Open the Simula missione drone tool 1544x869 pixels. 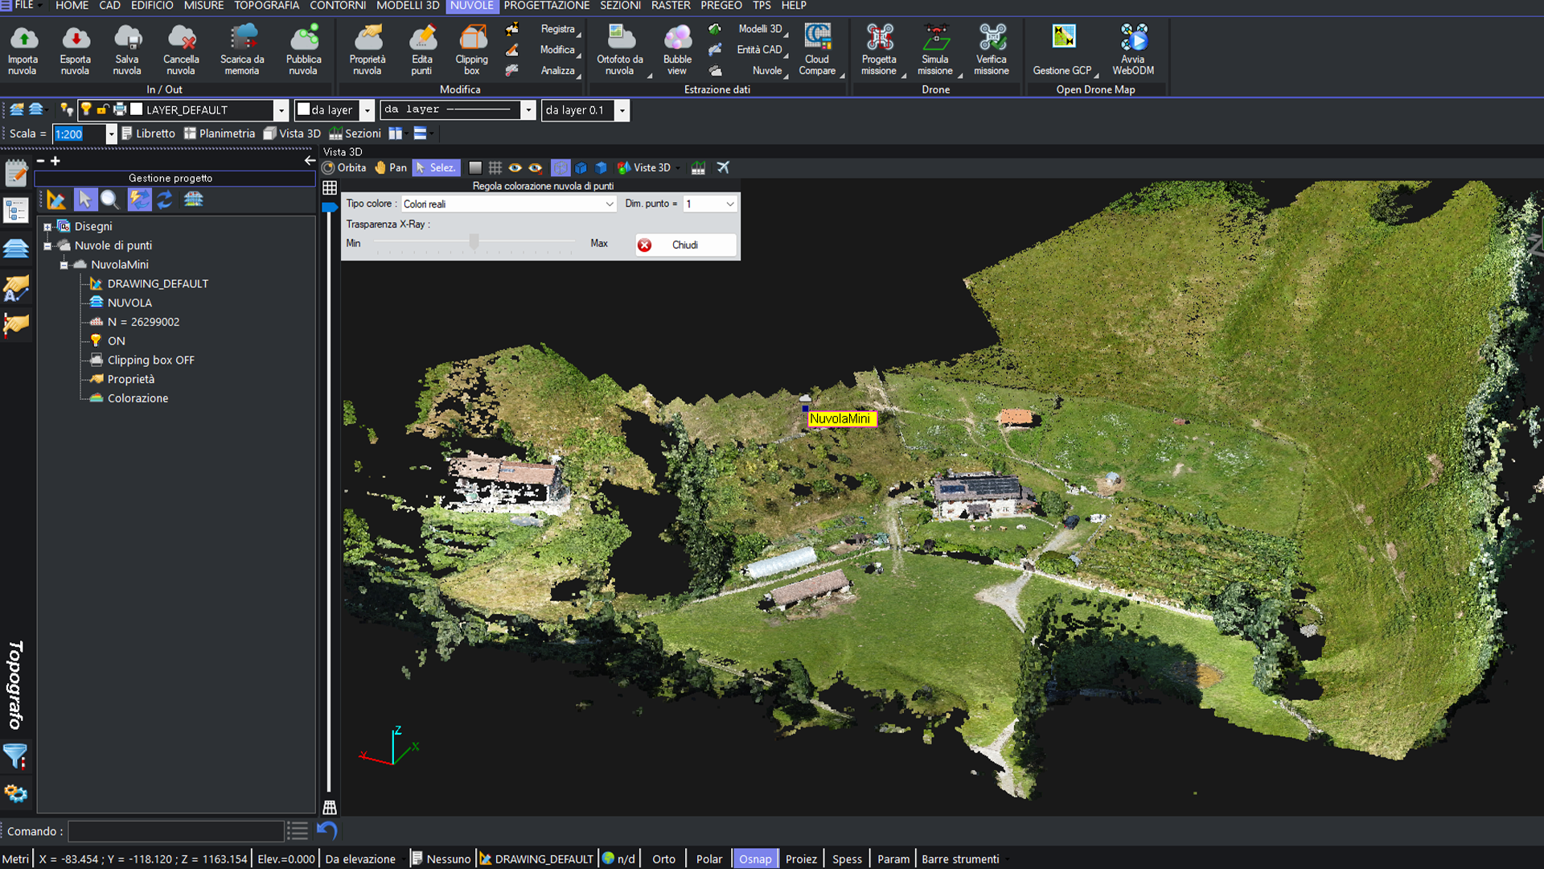(935, 48)
